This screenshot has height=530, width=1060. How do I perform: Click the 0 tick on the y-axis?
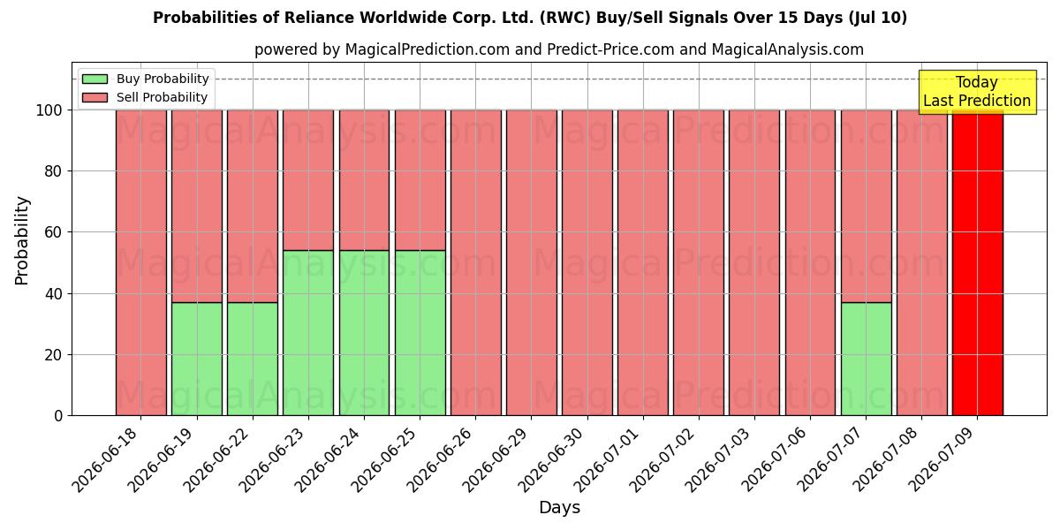[x=58, y=416]
